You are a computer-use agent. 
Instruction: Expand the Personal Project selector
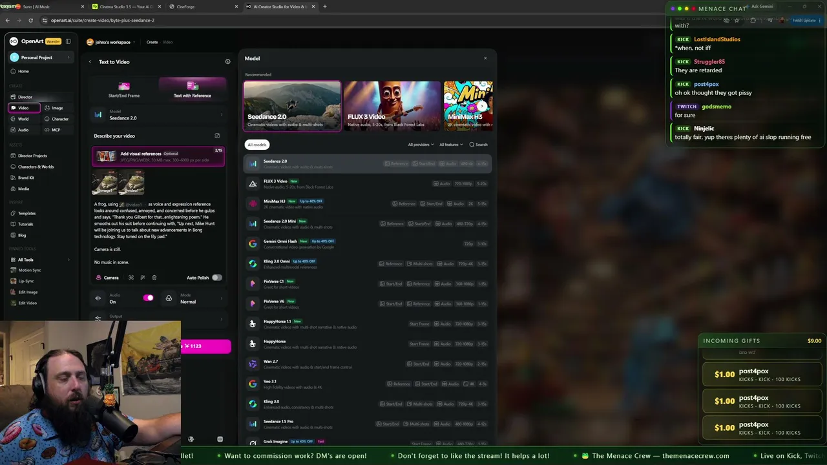(41, 57)
